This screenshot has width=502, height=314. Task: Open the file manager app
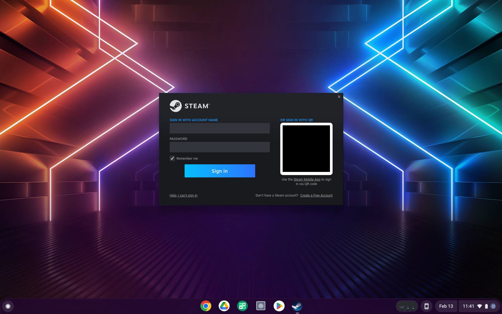coord(261,306)
